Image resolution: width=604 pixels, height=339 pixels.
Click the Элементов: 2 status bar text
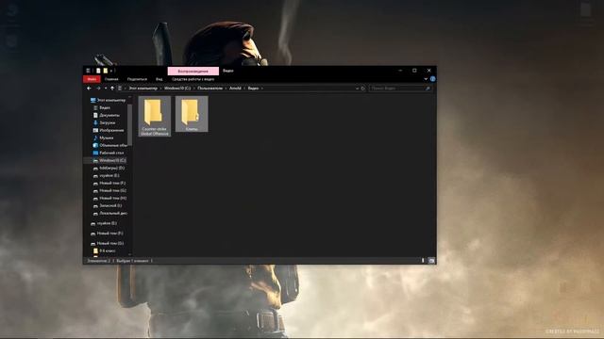98,261
